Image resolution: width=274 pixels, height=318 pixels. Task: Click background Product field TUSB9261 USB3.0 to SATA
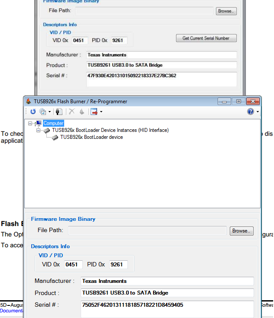point(162,65)
